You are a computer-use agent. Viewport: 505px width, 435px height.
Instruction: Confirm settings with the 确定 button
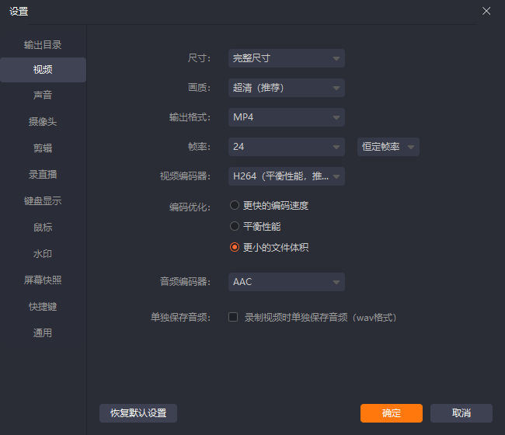391,413
